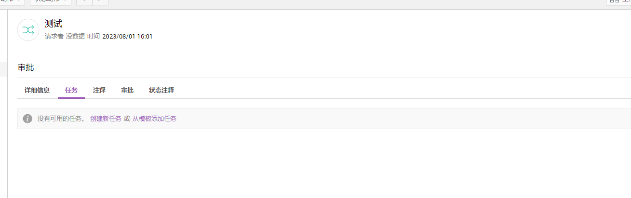Click the requester value 没数据
Screen dimensions: 631x198
pos(75,36)
